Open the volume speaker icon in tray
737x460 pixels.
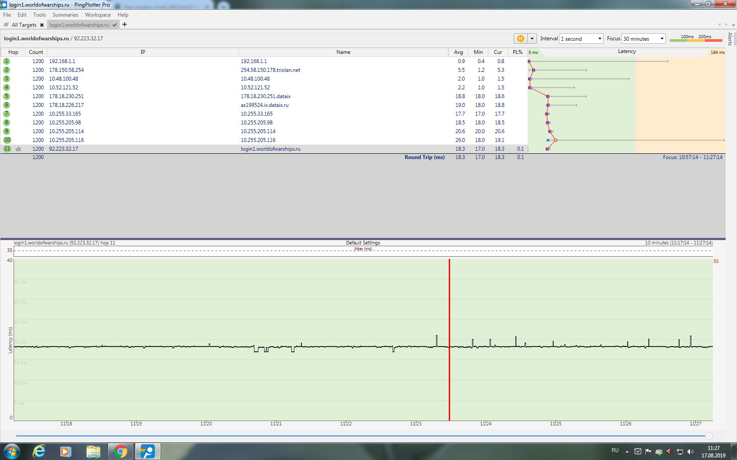[690, 452]
